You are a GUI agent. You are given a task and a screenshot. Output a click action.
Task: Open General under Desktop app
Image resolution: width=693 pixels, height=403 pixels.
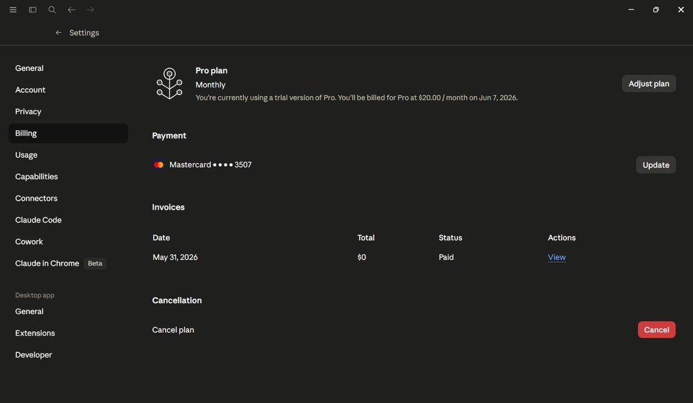click(x=29, y=311)
